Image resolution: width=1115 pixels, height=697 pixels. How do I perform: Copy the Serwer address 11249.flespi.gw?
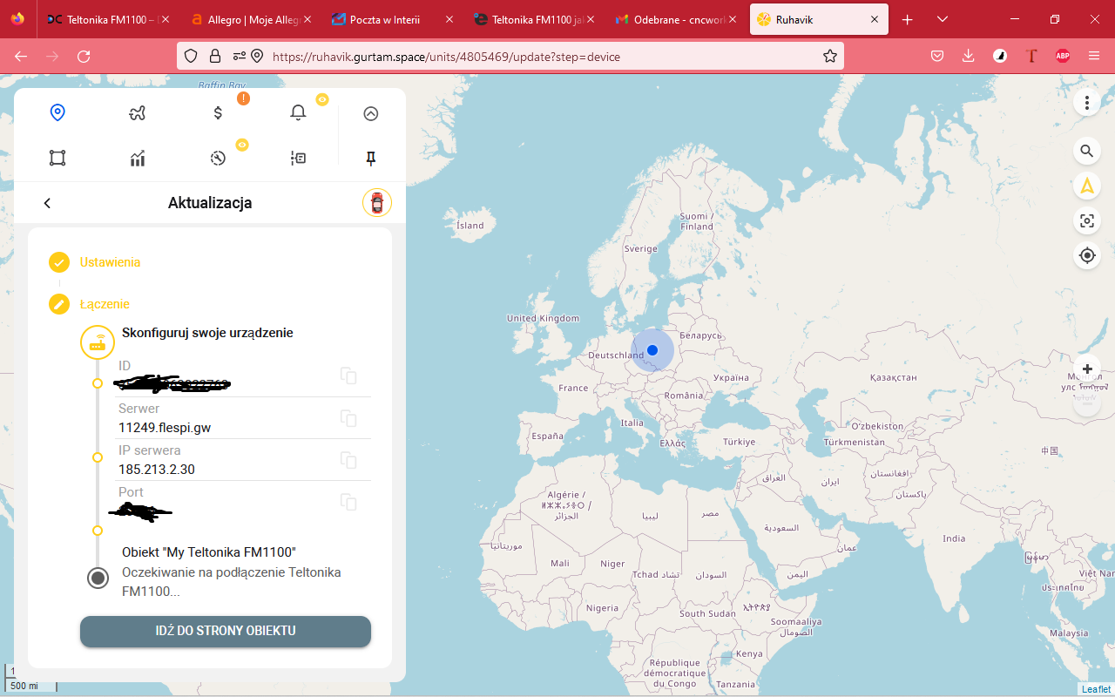click(348, 418)
